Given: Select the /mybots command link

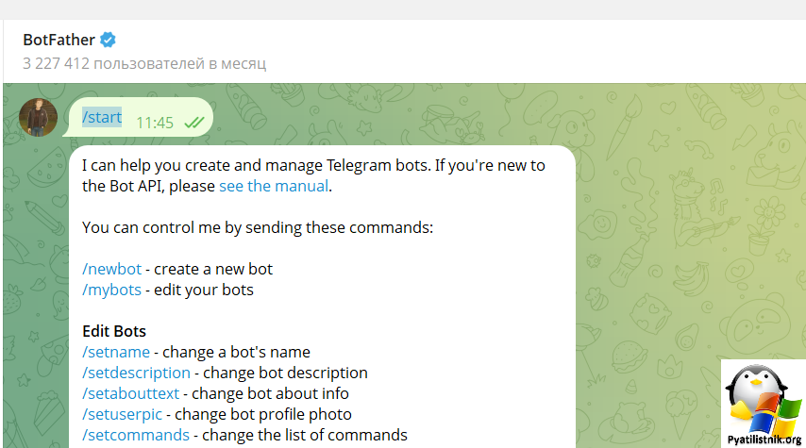Looking at the screenshot, I should click(x=111, y=290).
